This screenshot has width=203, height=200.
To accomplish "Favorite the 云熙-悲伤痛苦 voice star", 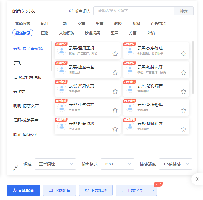I will tap(184, 92).
